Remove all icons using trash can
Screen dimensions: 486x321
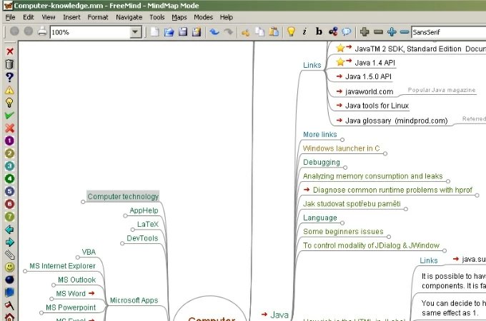coord(9,64)
